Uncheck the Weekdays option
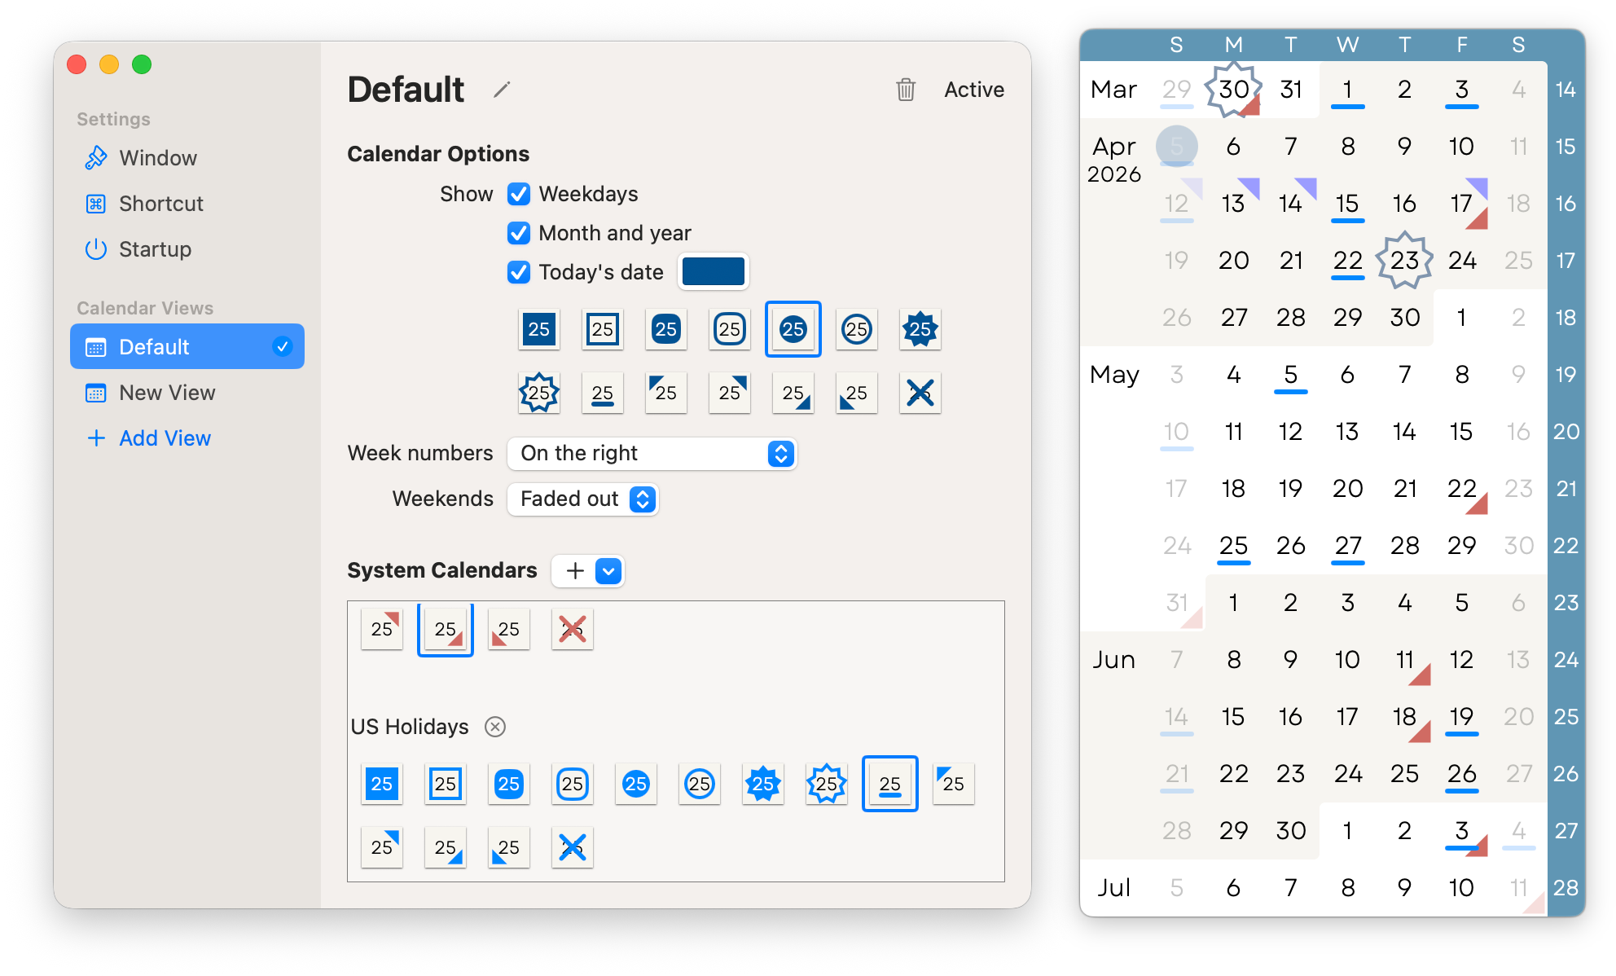Viewport: 1616px width, 976px height. [520, 194]
